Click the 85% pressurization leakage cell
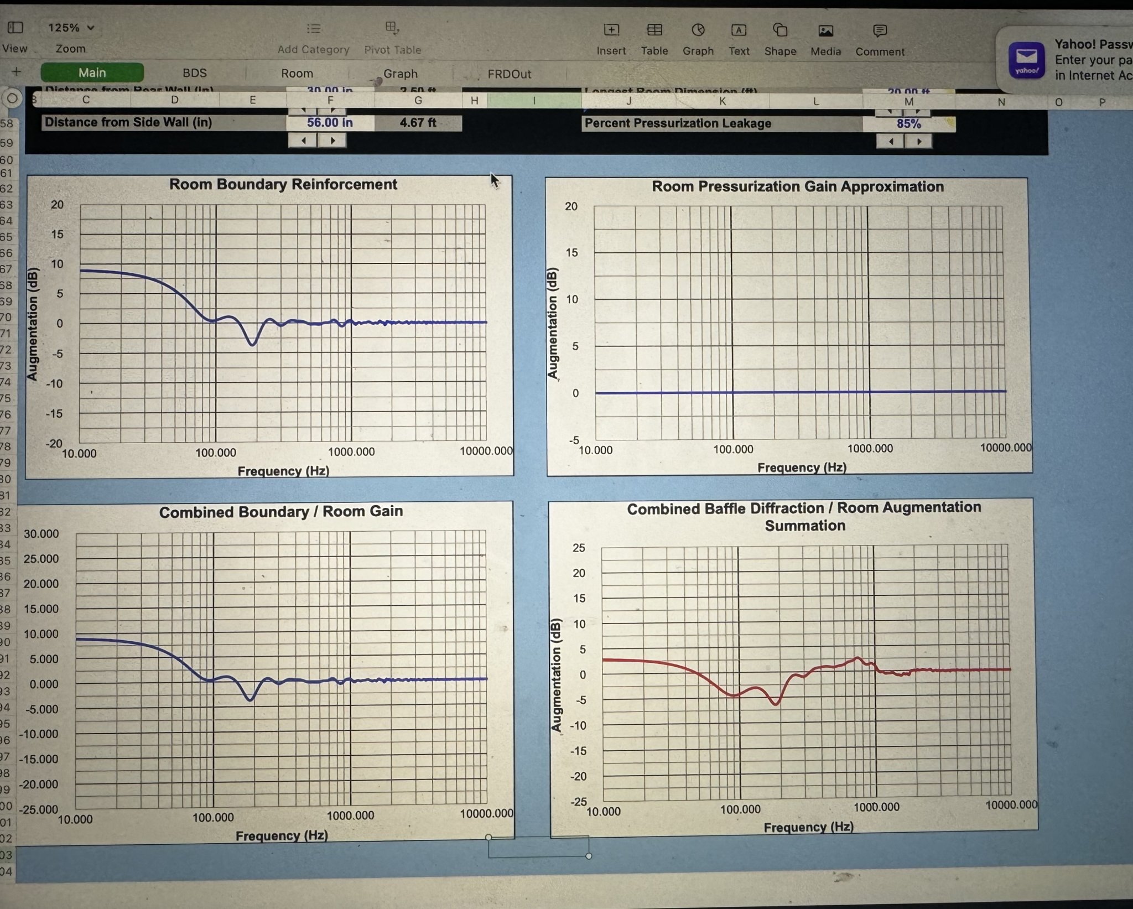 [x=909, y=124]
